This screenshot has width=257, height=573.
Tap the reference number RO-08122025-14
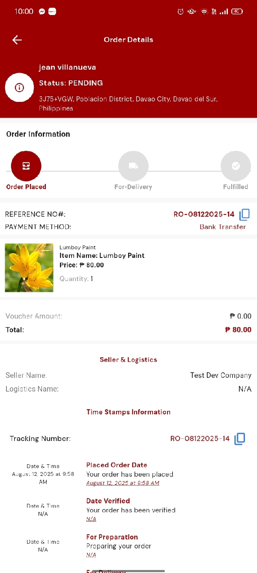[204, 214]
